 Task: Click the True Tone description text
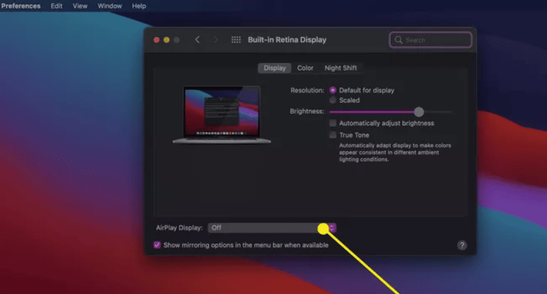(395, 153)
